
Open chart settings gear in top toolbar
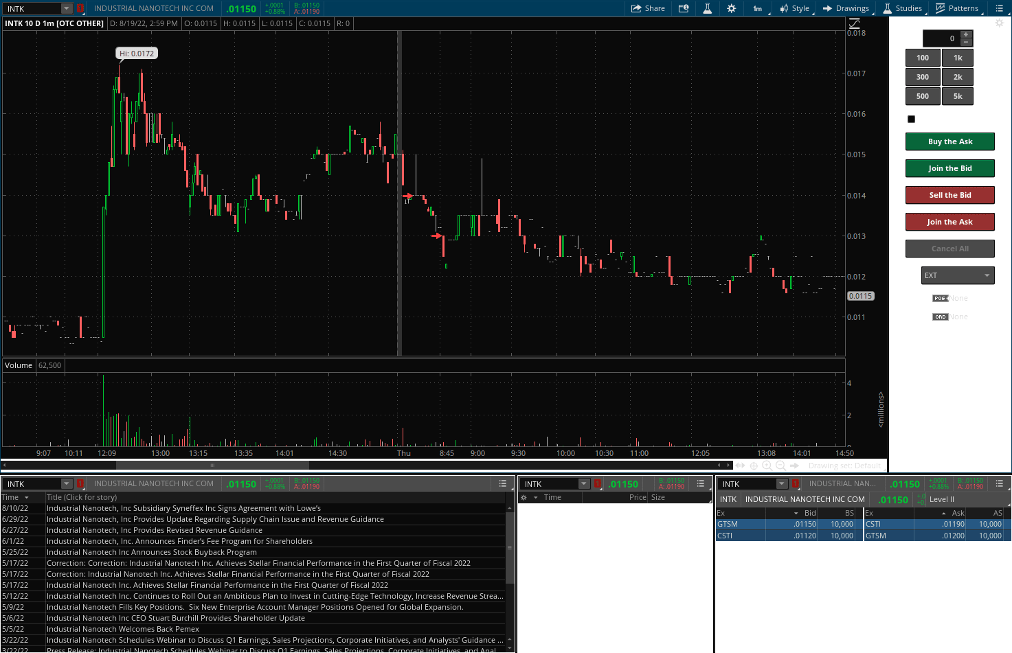click(x=731, y=8)
